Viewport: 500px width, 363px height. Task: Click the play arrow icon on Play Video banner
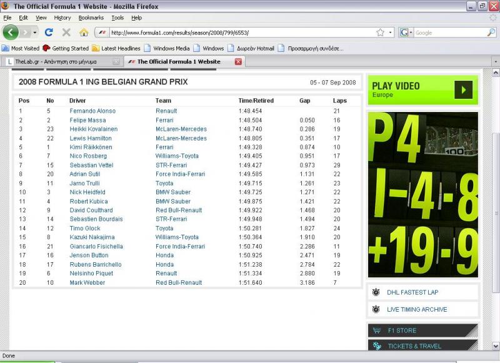tap(463, 89)
